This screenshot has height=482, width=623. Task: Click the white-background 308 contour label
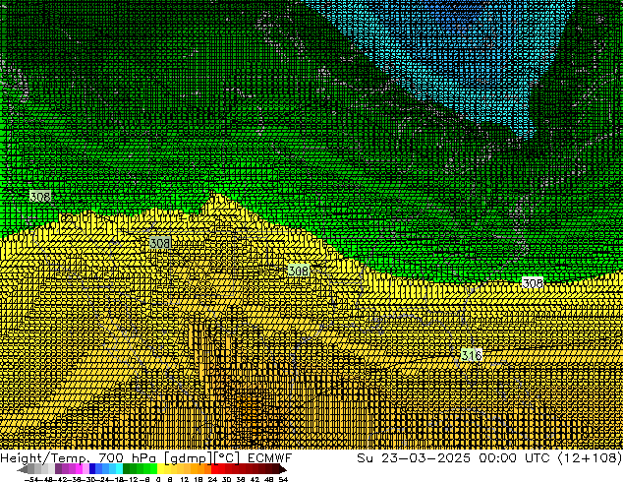pos(533,282)
